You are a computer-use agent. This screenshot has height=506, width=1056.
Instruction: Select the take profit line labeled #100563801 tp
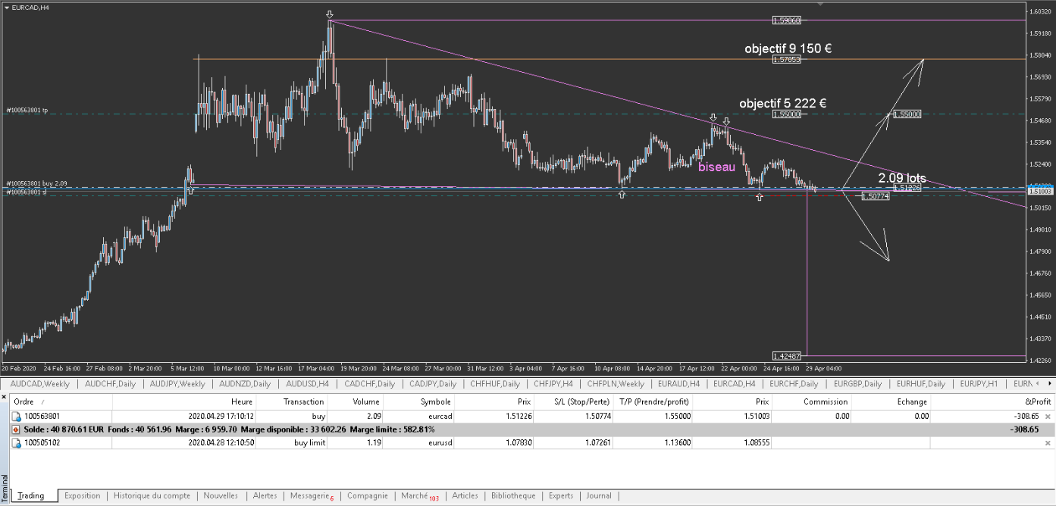click(x=28, y=111)
